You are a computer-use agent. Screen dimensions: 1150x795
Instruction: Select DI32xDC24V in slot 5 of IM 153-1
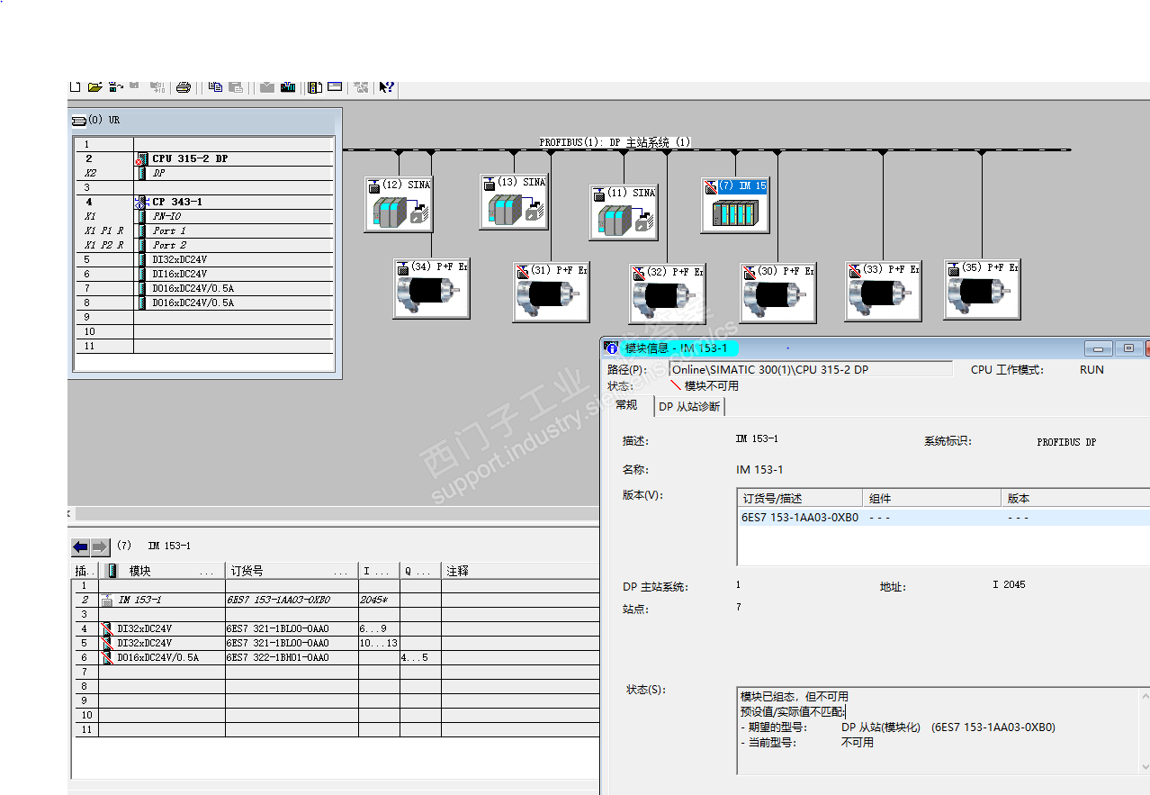(335, 643)
